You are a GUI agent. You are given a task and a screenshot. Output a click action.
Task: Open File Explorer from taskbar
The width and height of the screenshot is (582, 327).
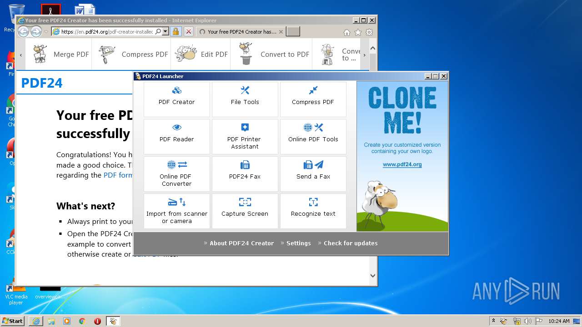tap(51, 321)
